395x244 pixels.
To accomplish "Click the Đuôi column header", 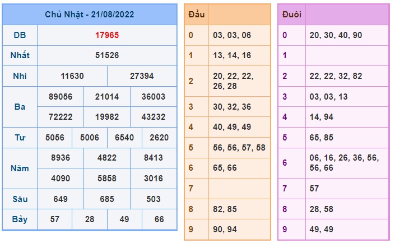I will pyautogui.click(x=292, y=15).
